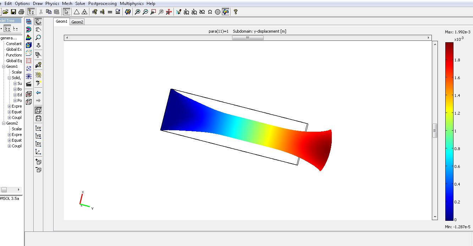Click the Initialize Mesh triangle icon
473x246 pixels.
[x=77, y=12]
